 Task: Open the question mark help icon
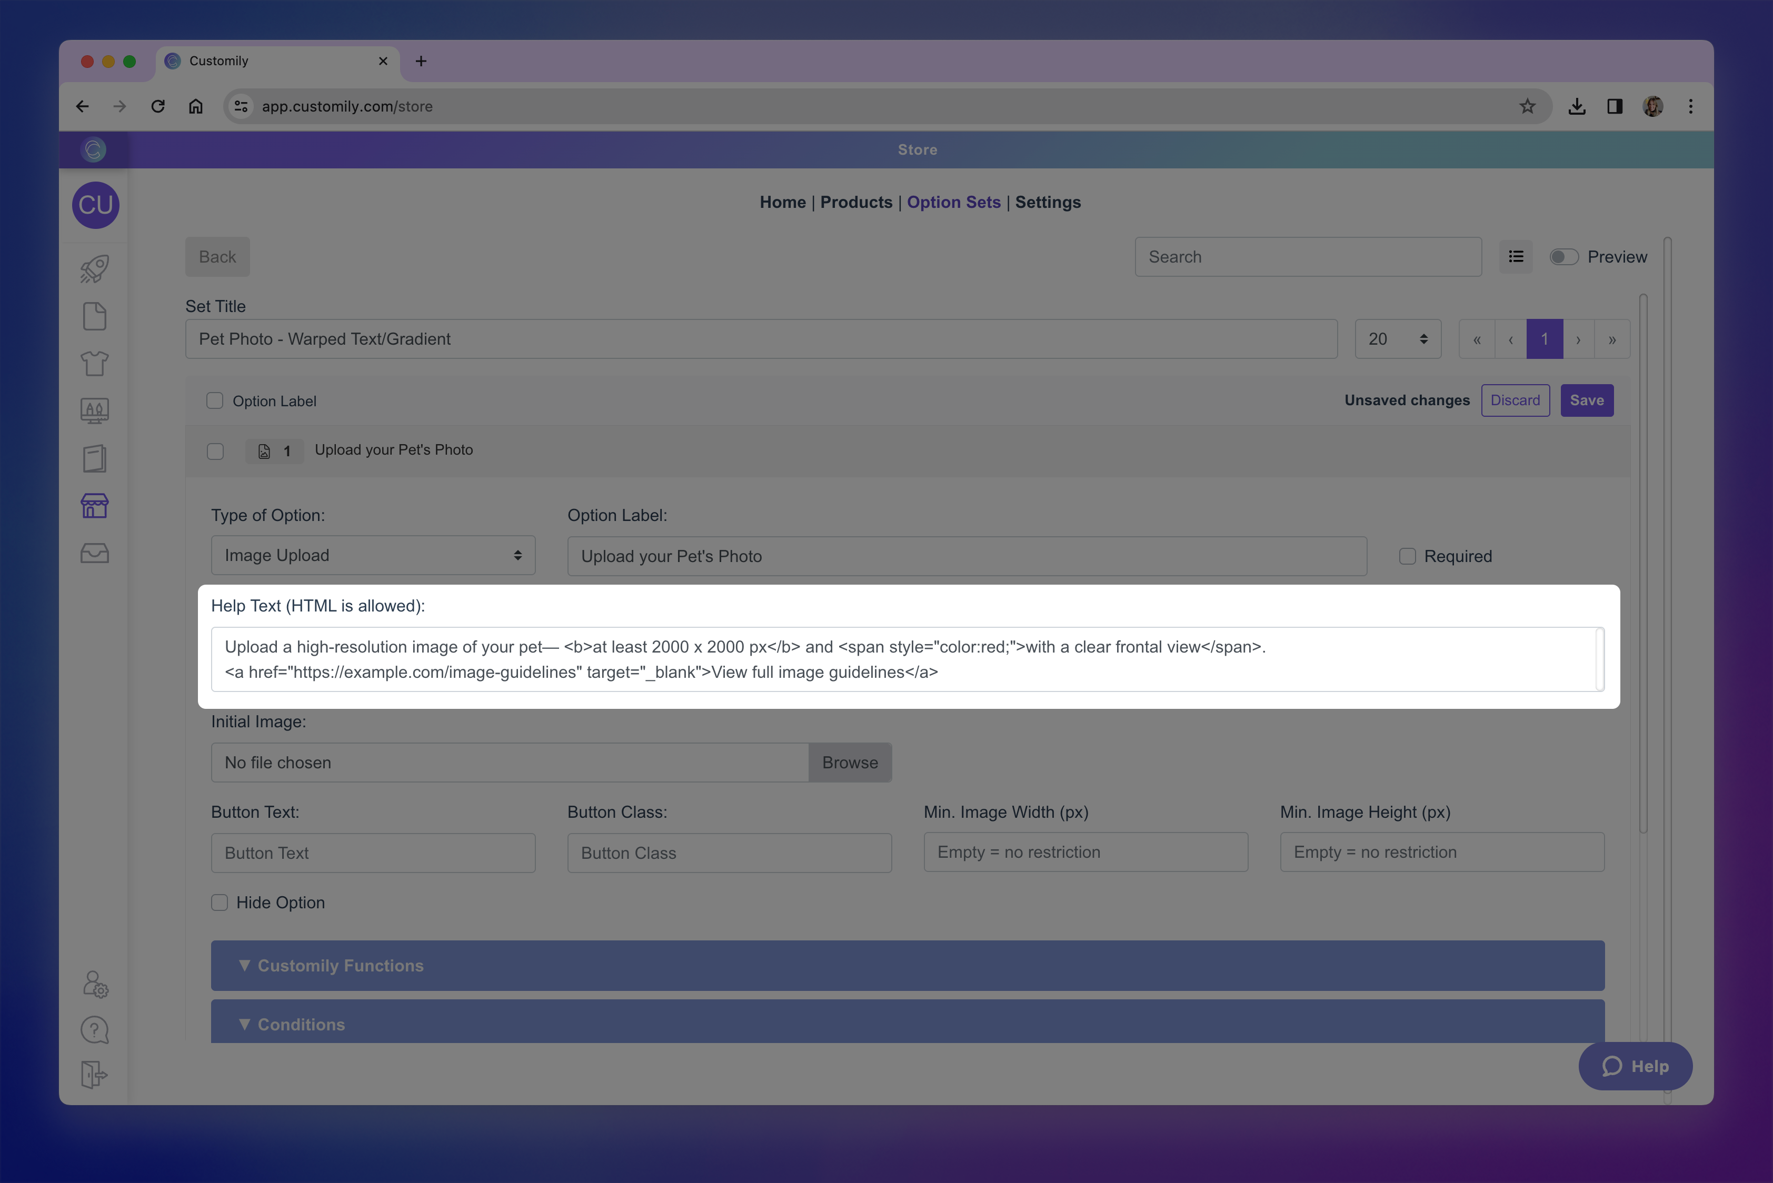tap(94, 1030)
